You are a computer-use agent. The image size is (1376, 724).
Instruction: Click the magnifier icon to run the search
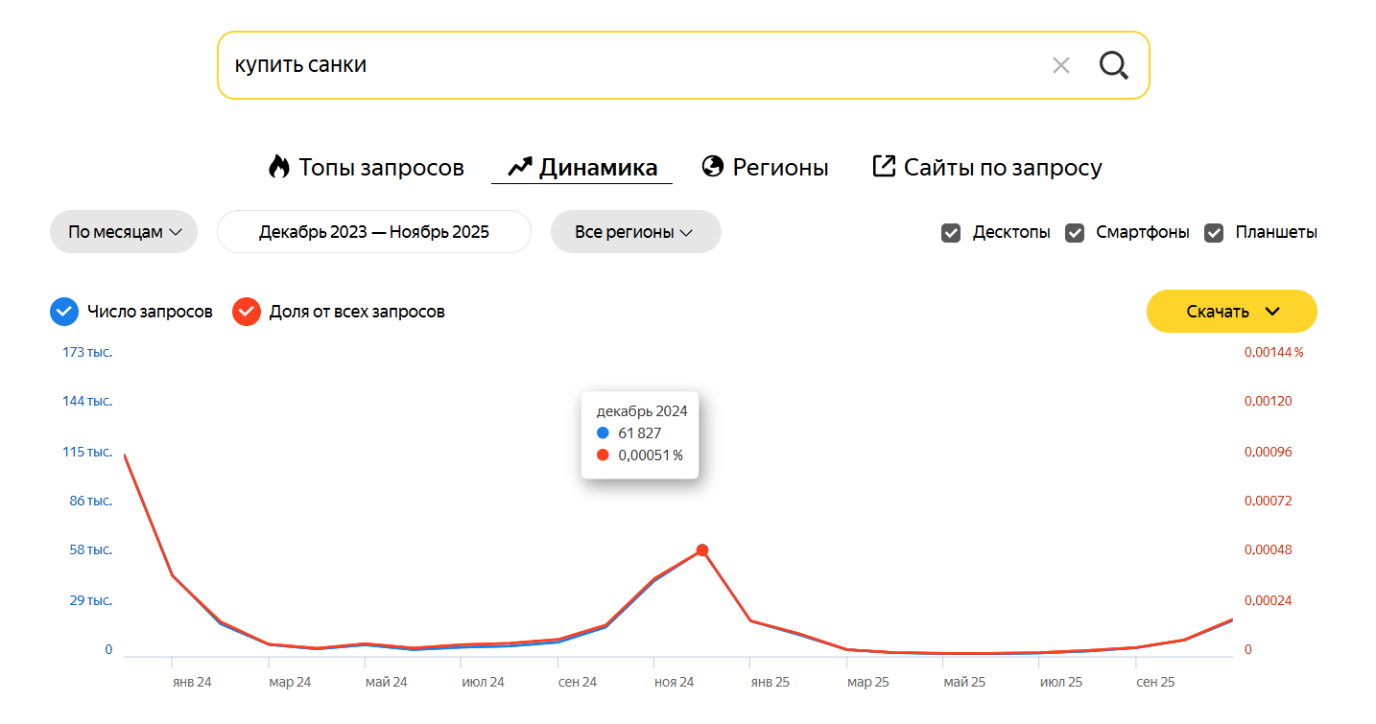pos(1113,65)
